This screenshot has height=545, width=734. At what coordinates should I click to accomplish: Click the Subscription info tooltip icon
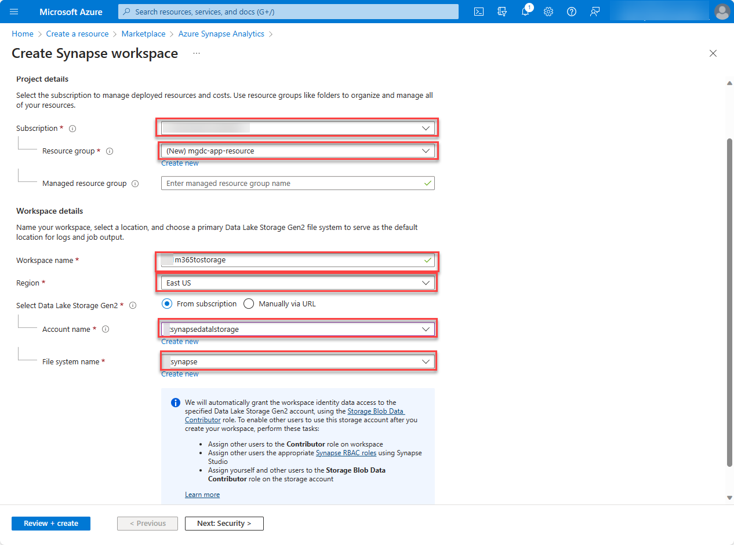[x=72, y=129]
